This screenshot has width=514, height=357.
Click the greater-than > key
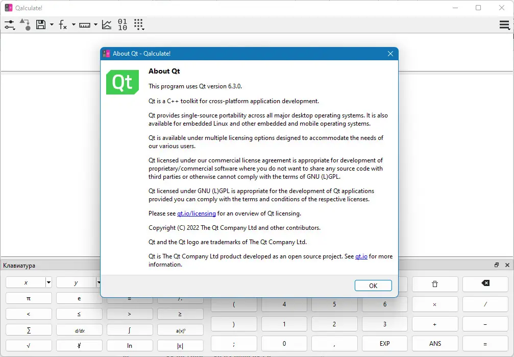(x=130, y=314)
